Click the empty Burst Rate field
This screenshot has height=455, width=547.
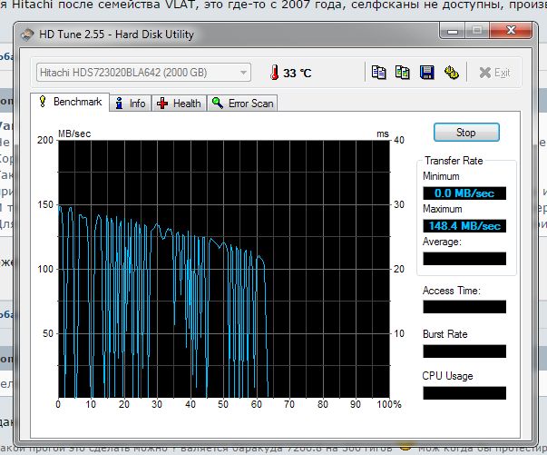pyautogui.click(x=464, y=351)
